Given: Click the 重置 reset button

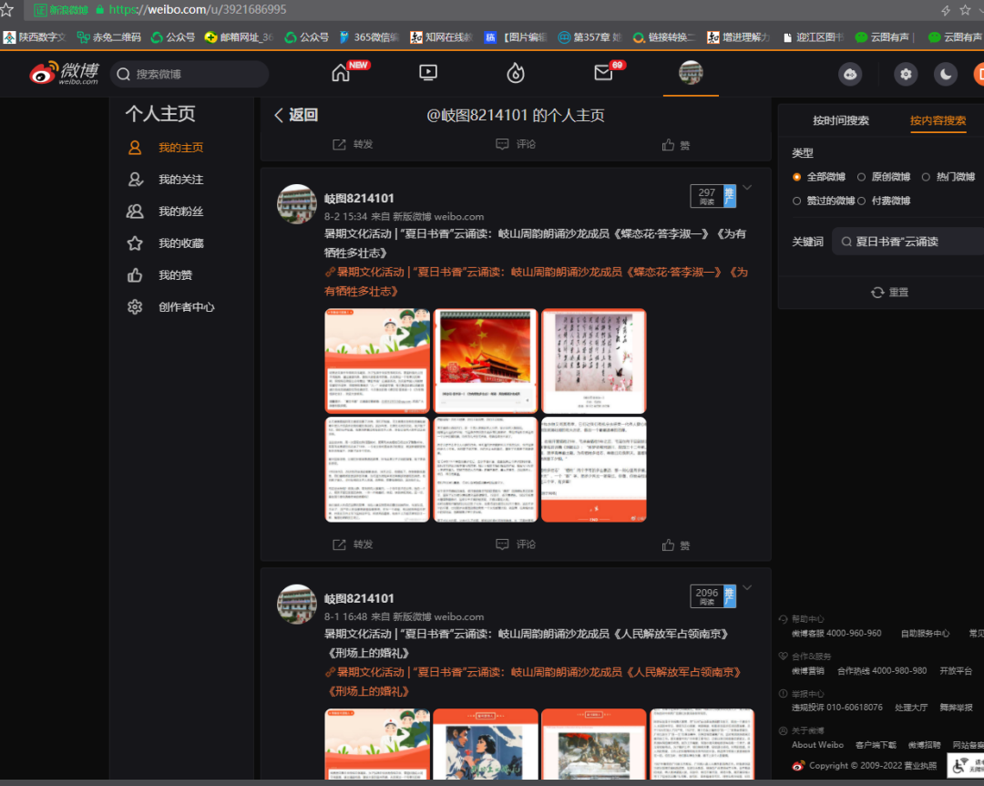Looking at the screenshot, I should pos(890,292).
